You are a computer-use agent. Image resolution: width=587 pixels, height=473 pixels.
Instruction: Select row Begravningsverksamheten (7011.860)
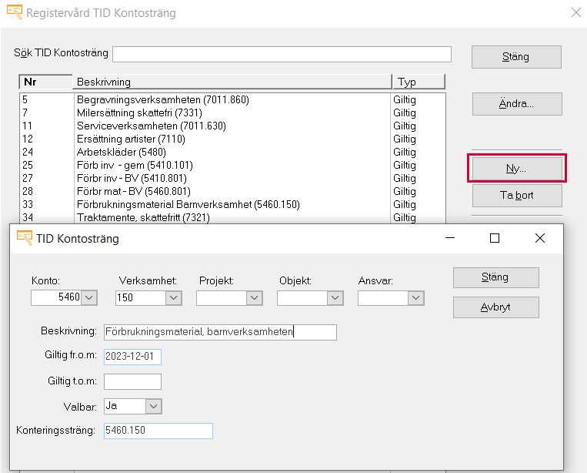tap(232, 99)
